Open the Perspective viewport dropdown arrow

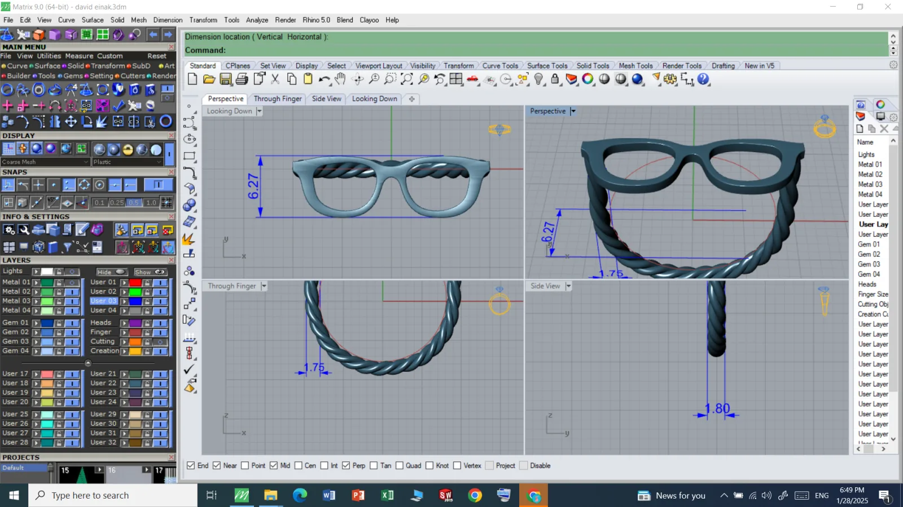573,112
